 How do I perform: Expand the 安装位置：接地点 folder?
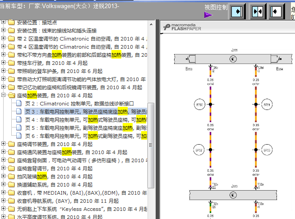(3, 22)
